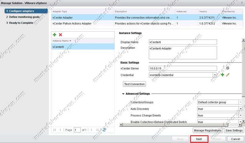The width and height of the screenshot is (245, 143).
Task: Click the Instances column header
Action: (186, 12)
